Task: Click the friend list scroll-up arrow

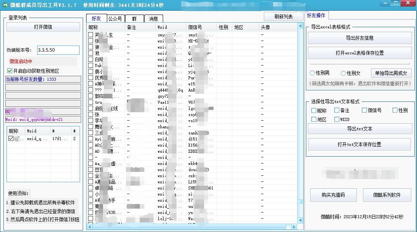Action: coord(300,26)
